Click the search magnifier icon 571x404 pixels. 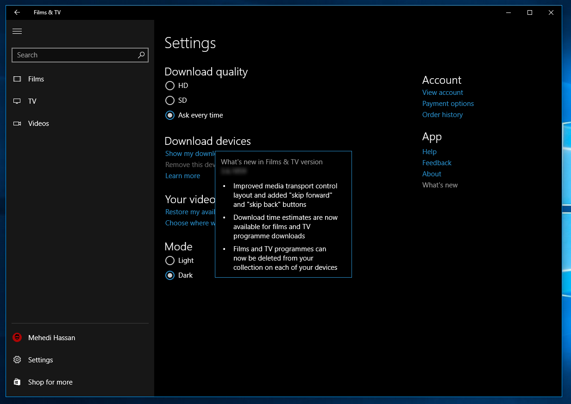pos(142,55)
